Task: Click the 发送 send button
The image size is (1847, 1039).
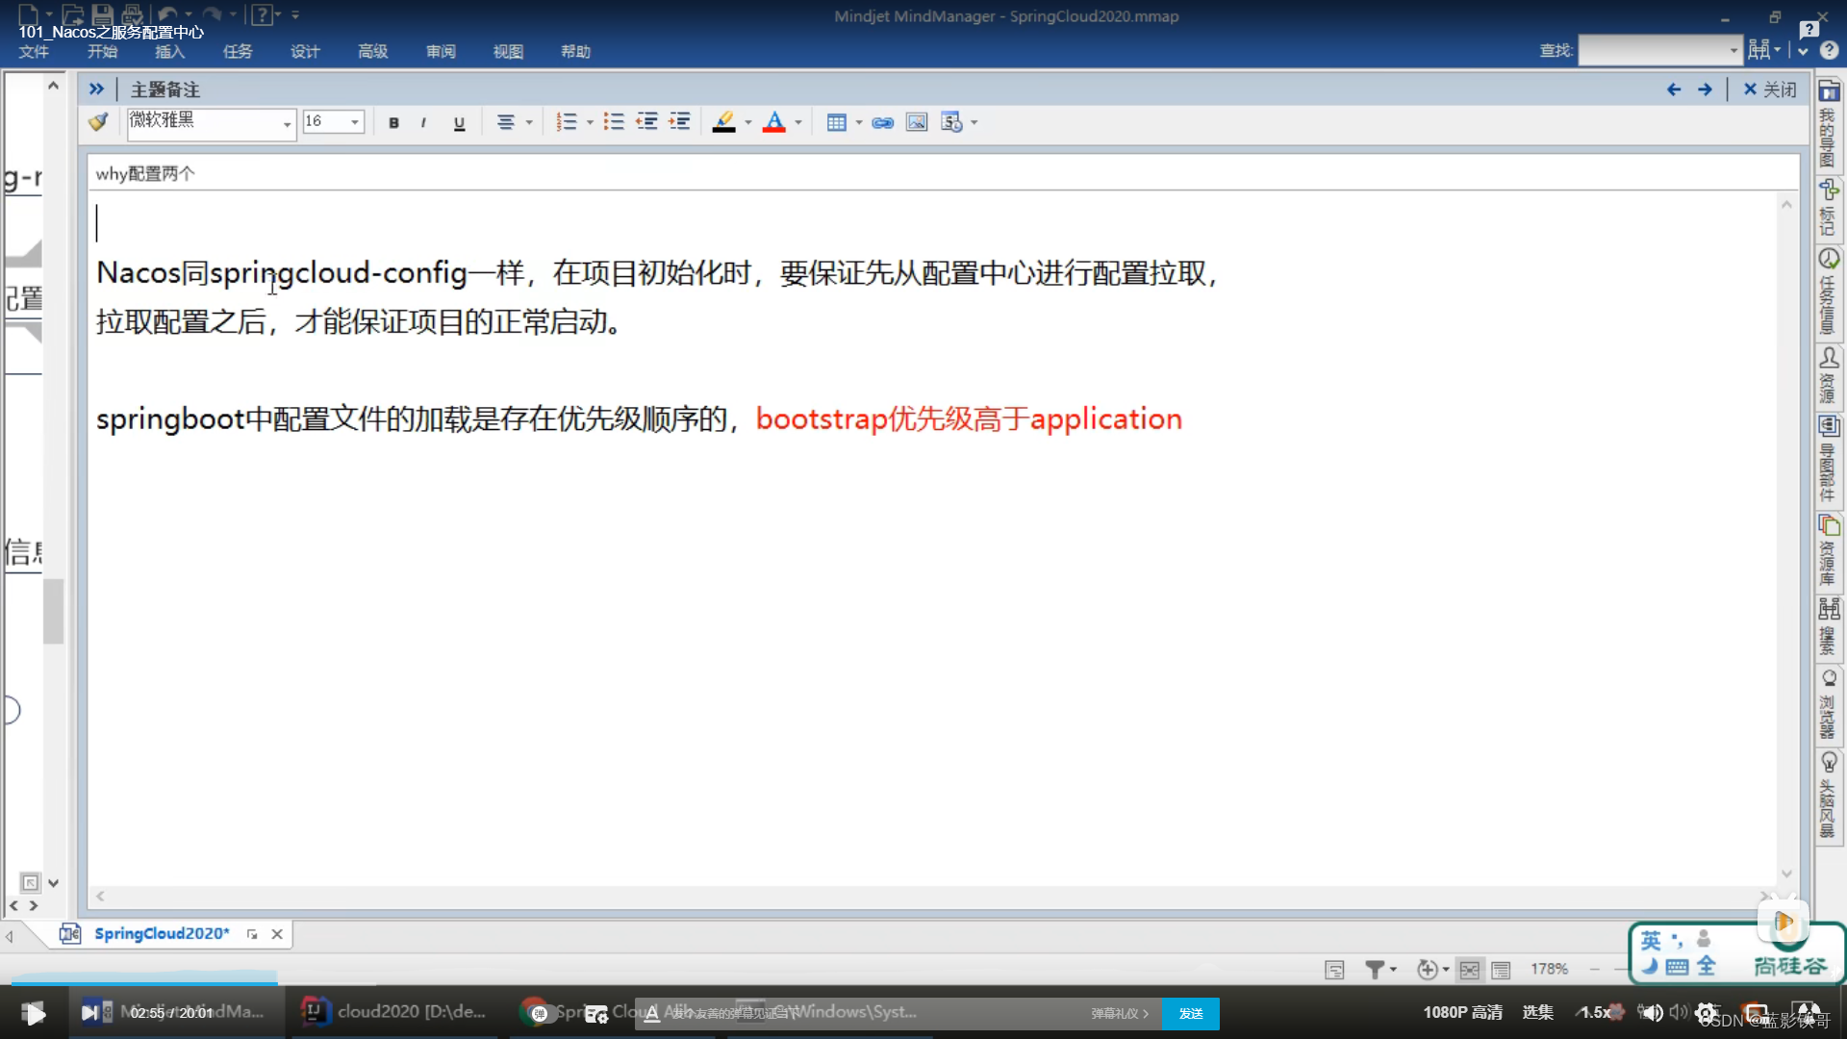Action: 1191,1013
